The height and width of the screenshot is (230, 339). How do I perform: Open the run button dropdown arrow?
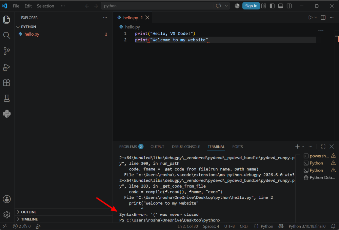(x=316, y=18)
